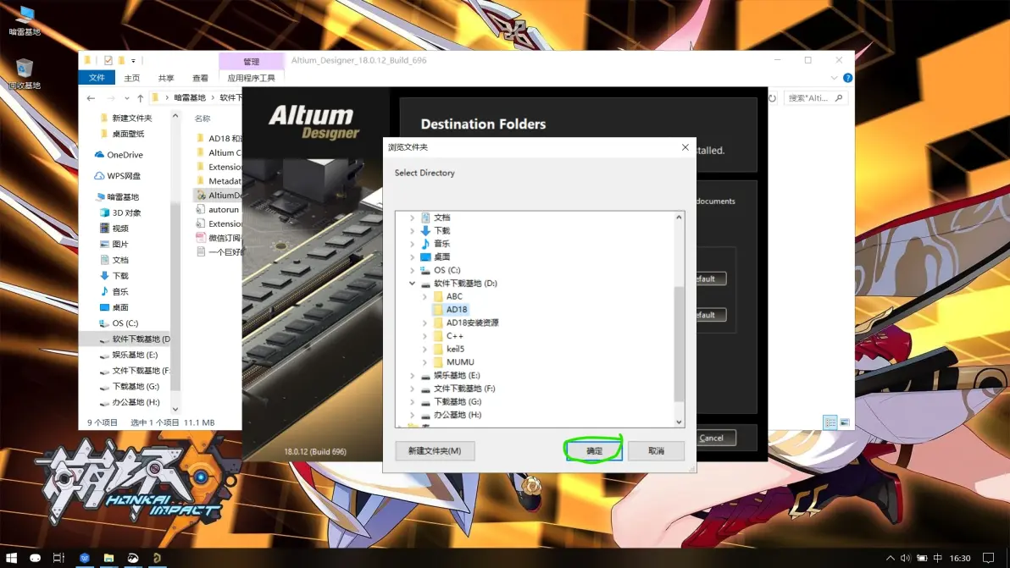This screenshot has height=568, width=1010.
Task: Create a new folder with 新建文件夹(M)
Action: tap(435, 451)
